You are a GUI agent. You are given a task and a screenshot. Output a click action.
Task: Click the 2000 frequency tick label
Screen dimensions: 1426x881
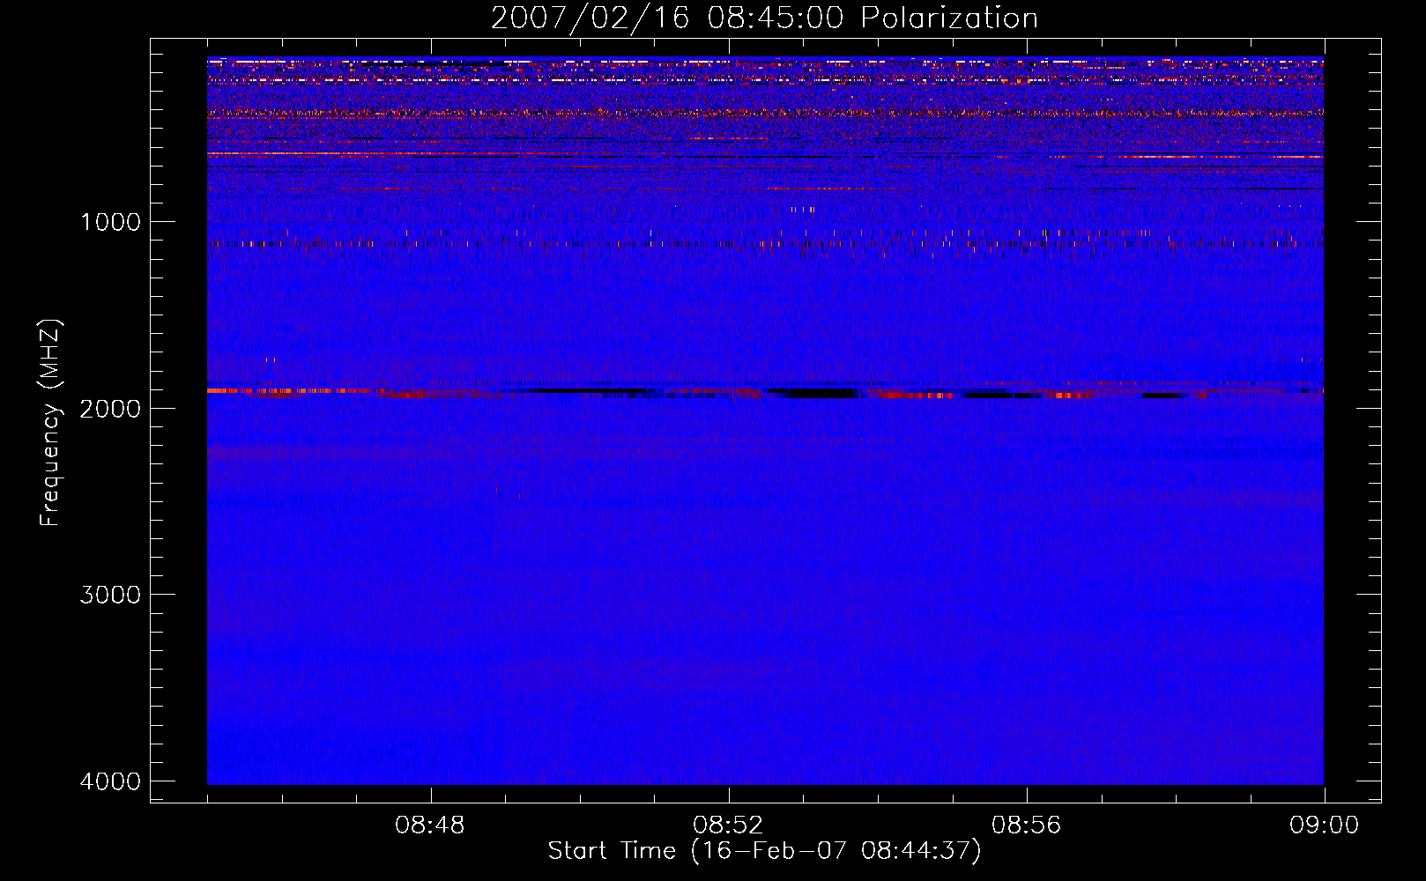(110, 408)
